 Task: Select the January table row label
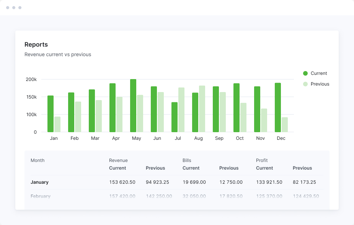[39, 182]
